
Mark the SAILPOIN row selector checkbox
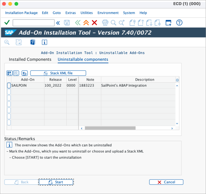coord(9,85)
